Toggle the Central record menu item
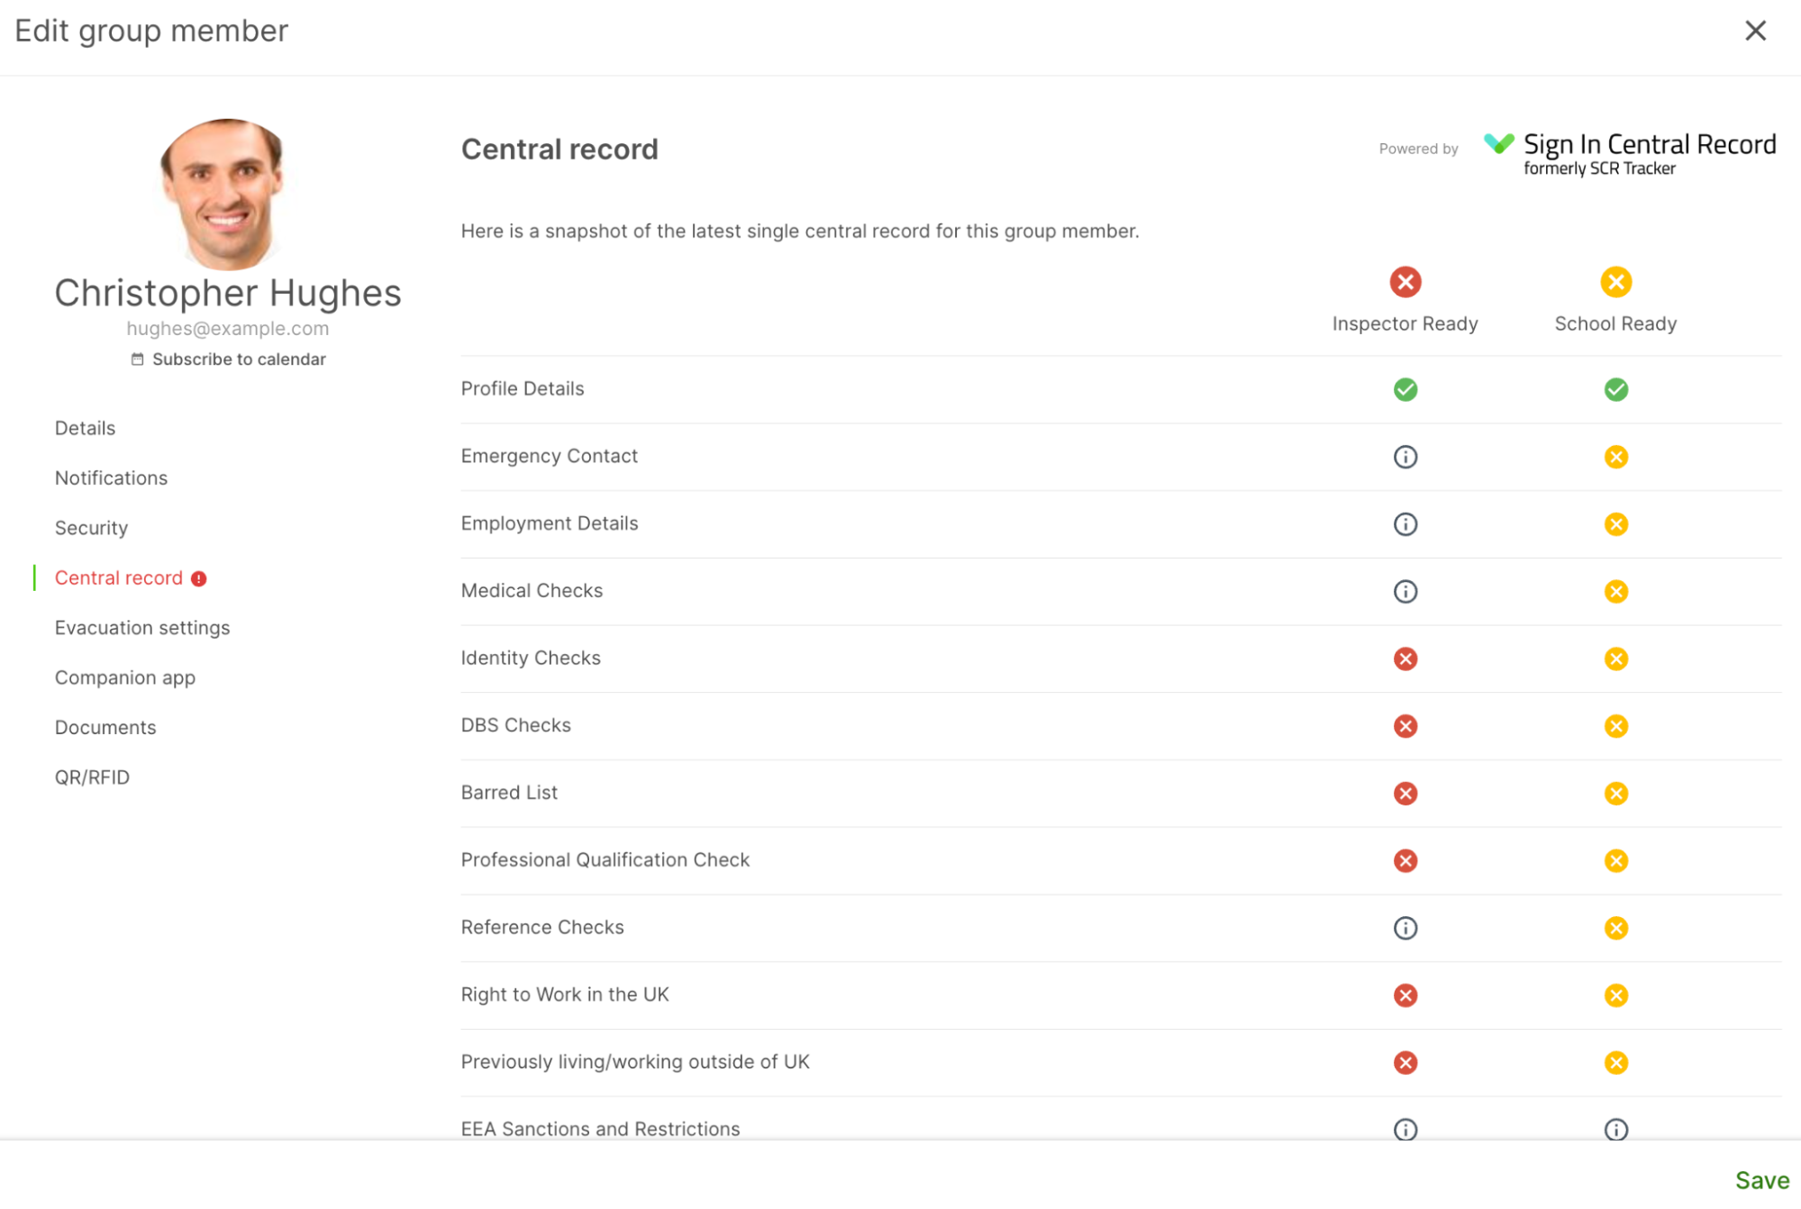Viewport: 1801px width, 1209px height. click(117, 577)
